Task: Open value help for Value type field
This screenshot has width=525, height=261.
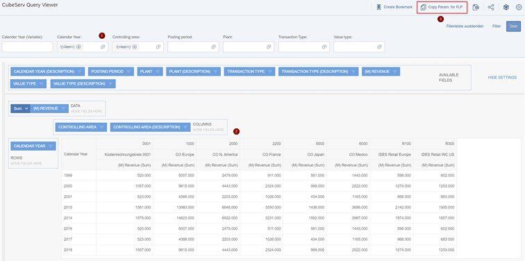Action: coord(379,47)
